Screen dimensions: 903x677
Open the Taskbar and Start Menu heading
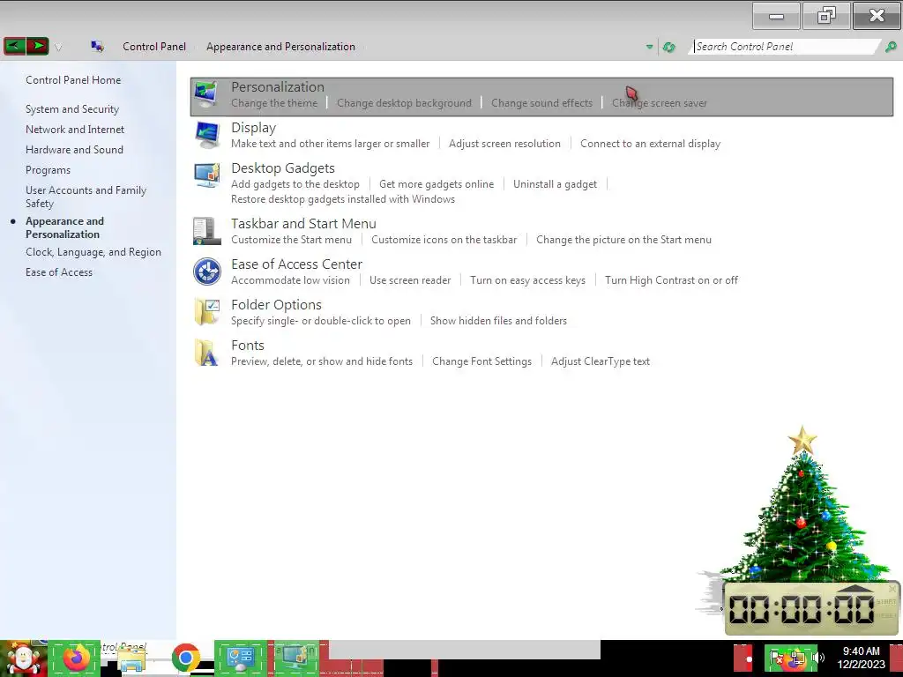coord(303,223)
